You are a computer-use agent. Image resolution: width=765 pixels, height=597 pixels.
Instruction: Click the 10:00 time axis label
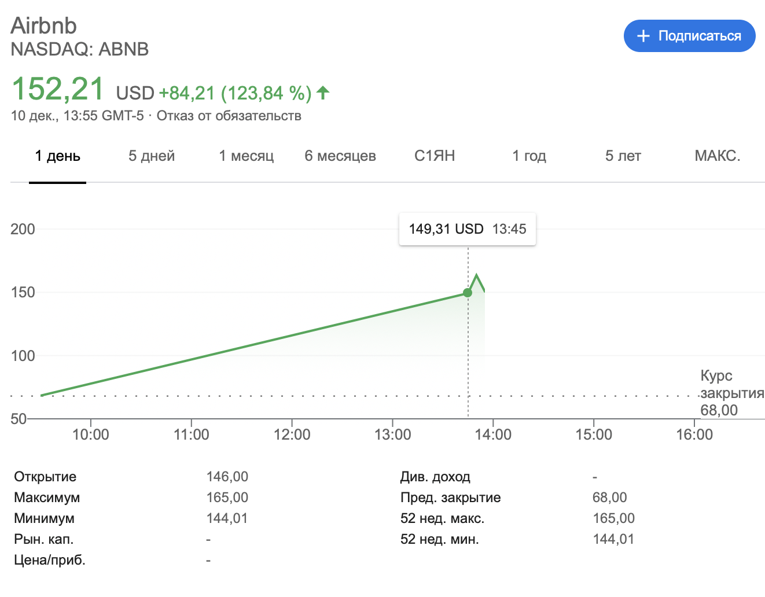90,434
